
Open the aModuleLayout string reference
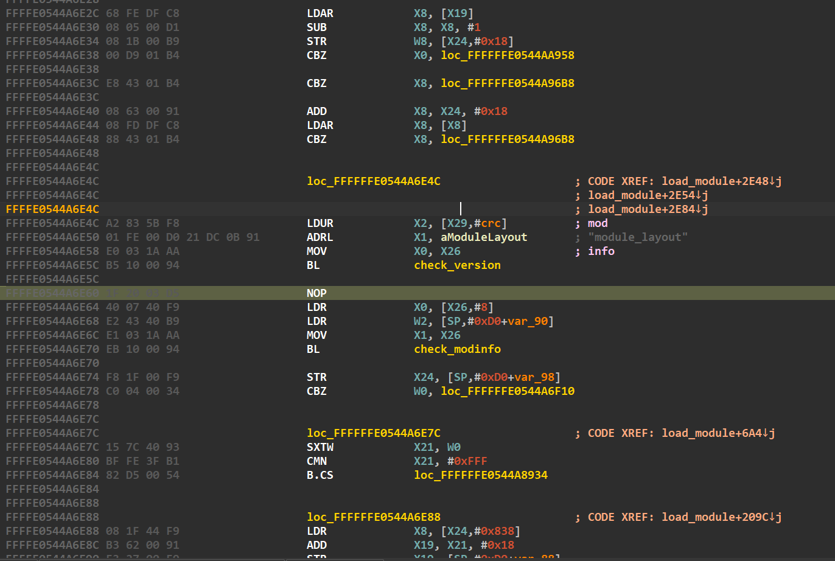484,237
